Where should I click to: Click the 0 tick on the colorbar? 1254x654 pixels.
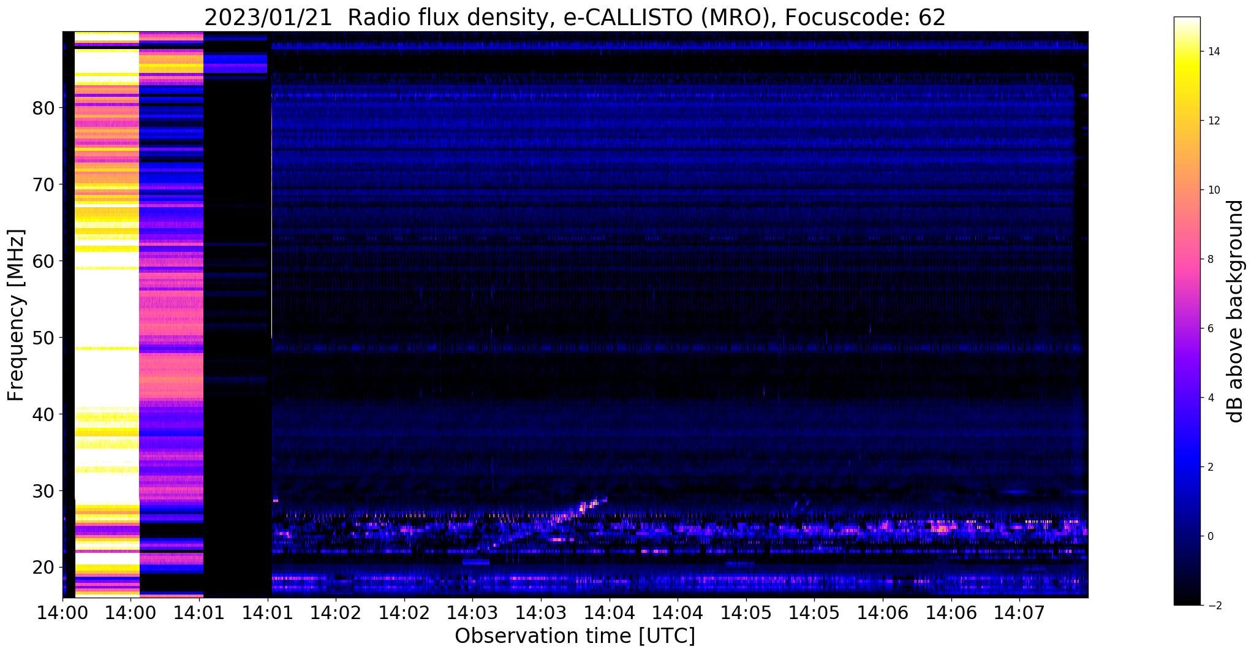1210,537
